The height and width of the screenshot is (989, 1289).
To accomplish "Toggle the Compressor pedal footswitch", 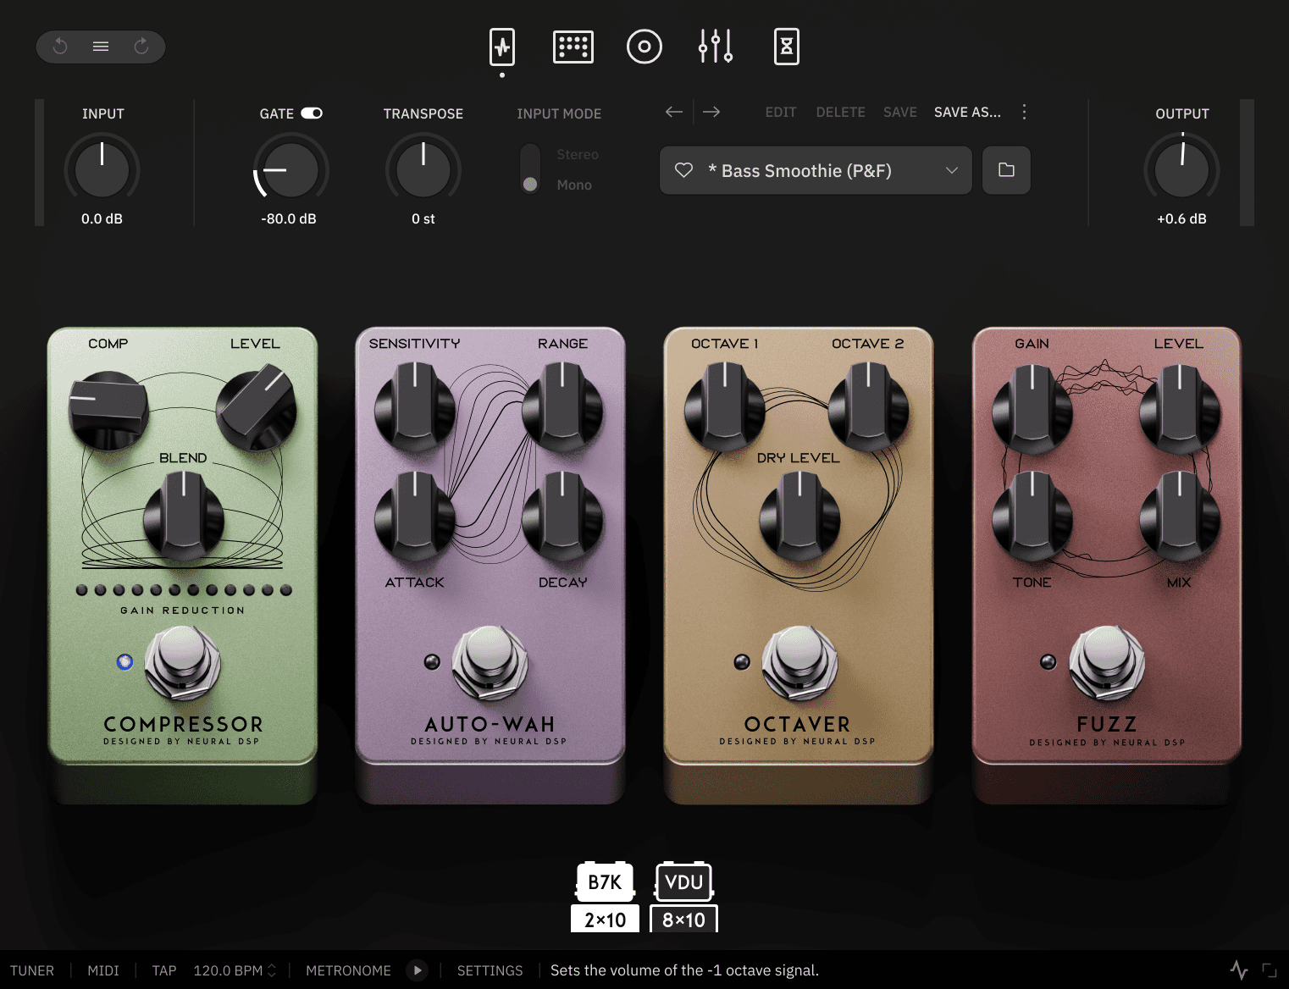I will click(x=183, y=663).
